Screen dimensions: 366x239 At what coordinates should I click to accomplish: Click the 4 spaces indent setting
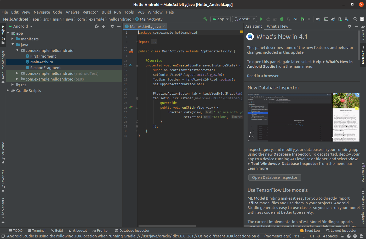pos(330,236)
